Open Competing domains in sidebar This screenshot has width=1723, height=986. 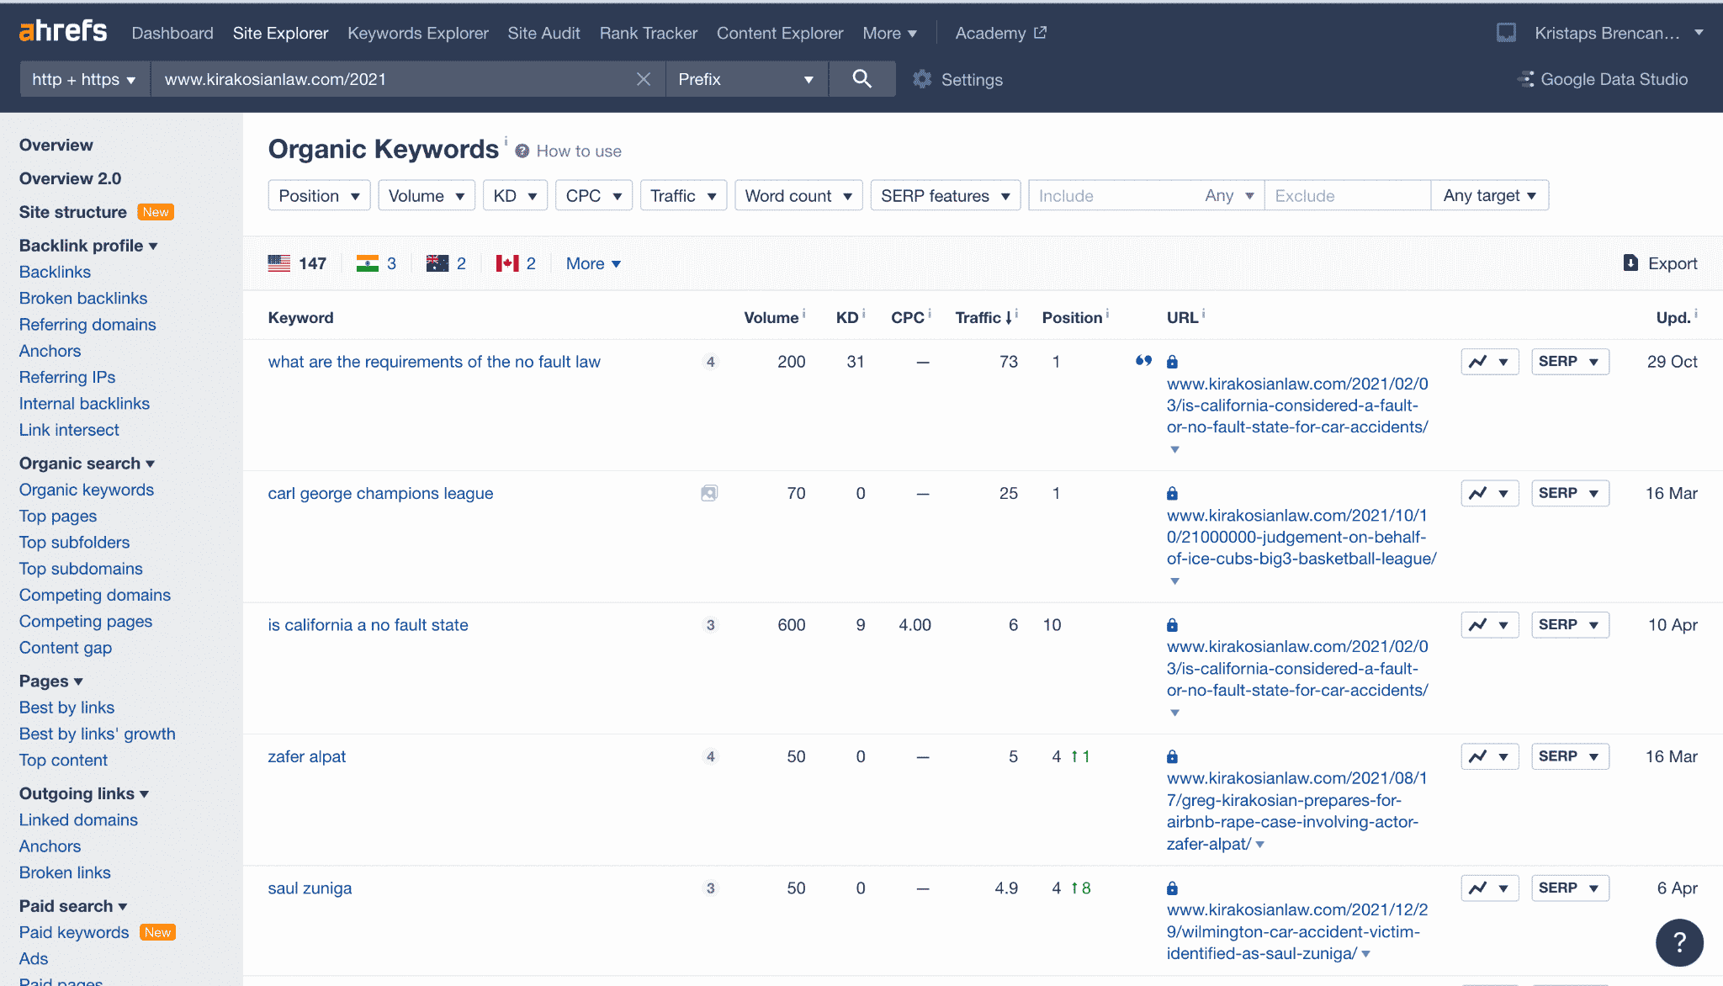click(95, 595)
